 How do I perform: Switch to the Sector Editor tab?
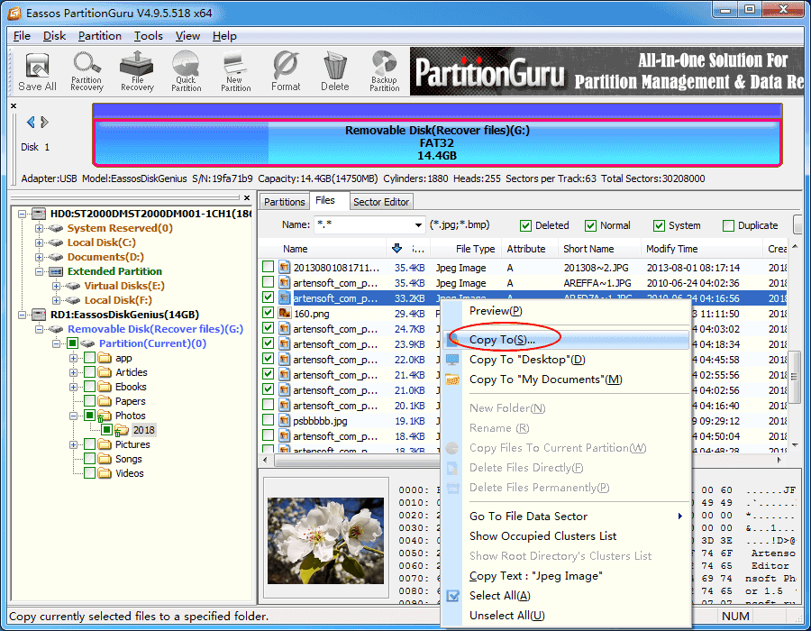tap(381, 202)
